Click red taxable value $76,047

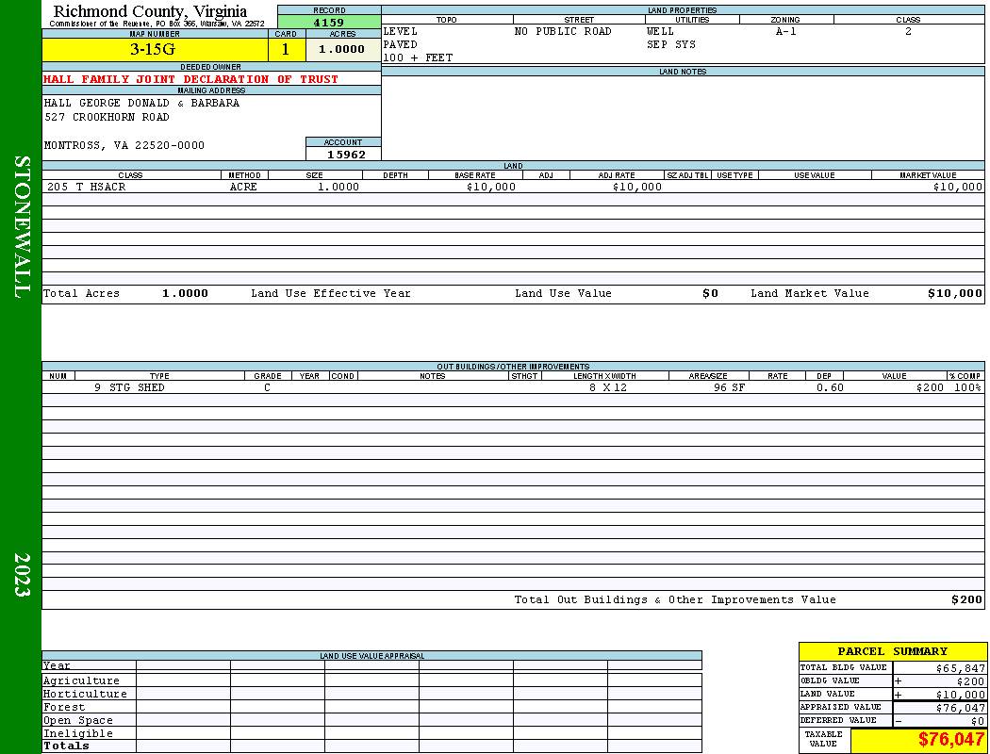point(950,740)
